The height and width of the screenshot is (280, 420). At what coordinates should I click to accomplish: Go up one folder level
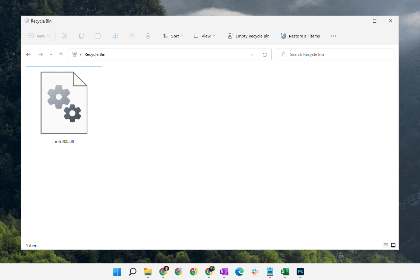61,54
